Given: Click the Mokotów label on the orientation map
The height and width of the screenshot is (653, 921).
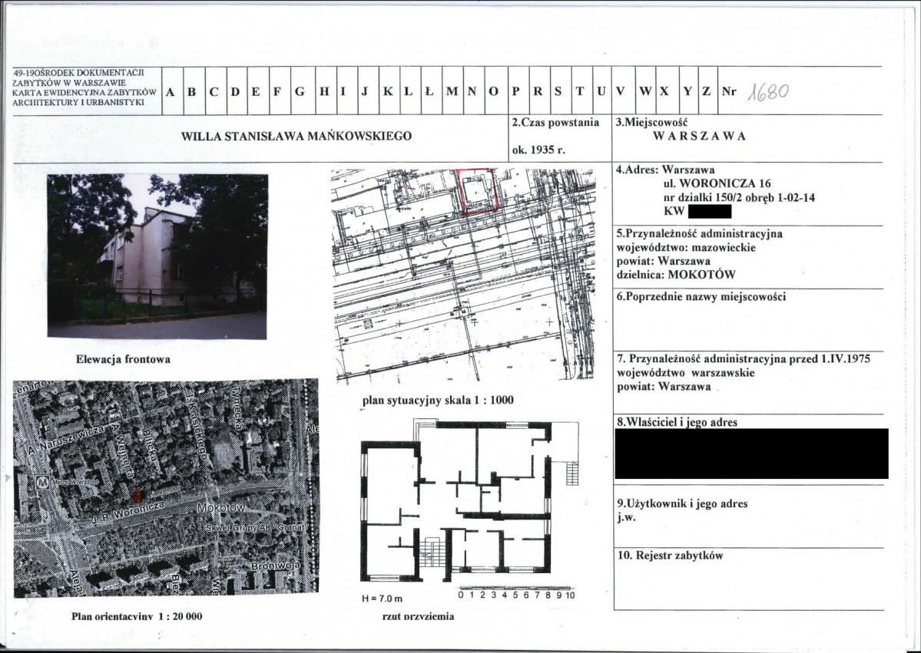Looking at the screenshot, I should [220, 509].
